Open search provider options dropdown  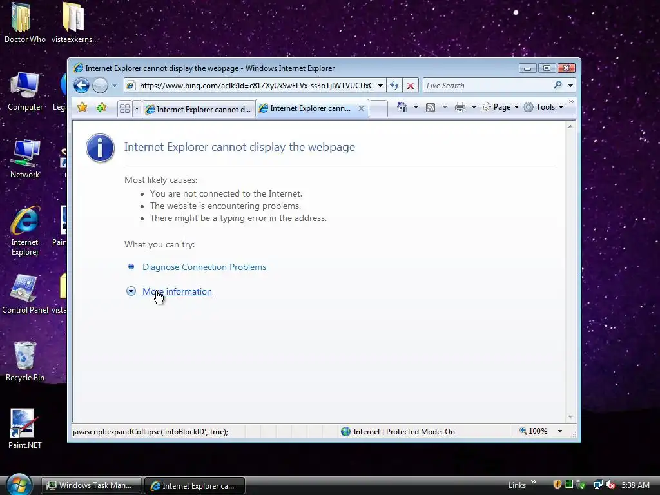click(570, 86)
